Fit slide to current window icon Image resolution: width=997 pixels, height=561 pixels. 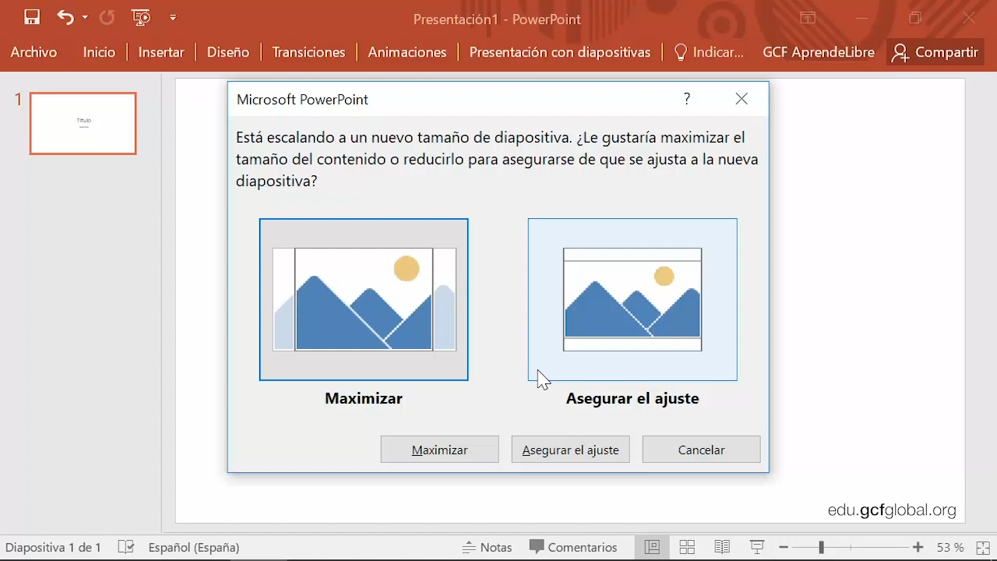click(x=983, y=547)
